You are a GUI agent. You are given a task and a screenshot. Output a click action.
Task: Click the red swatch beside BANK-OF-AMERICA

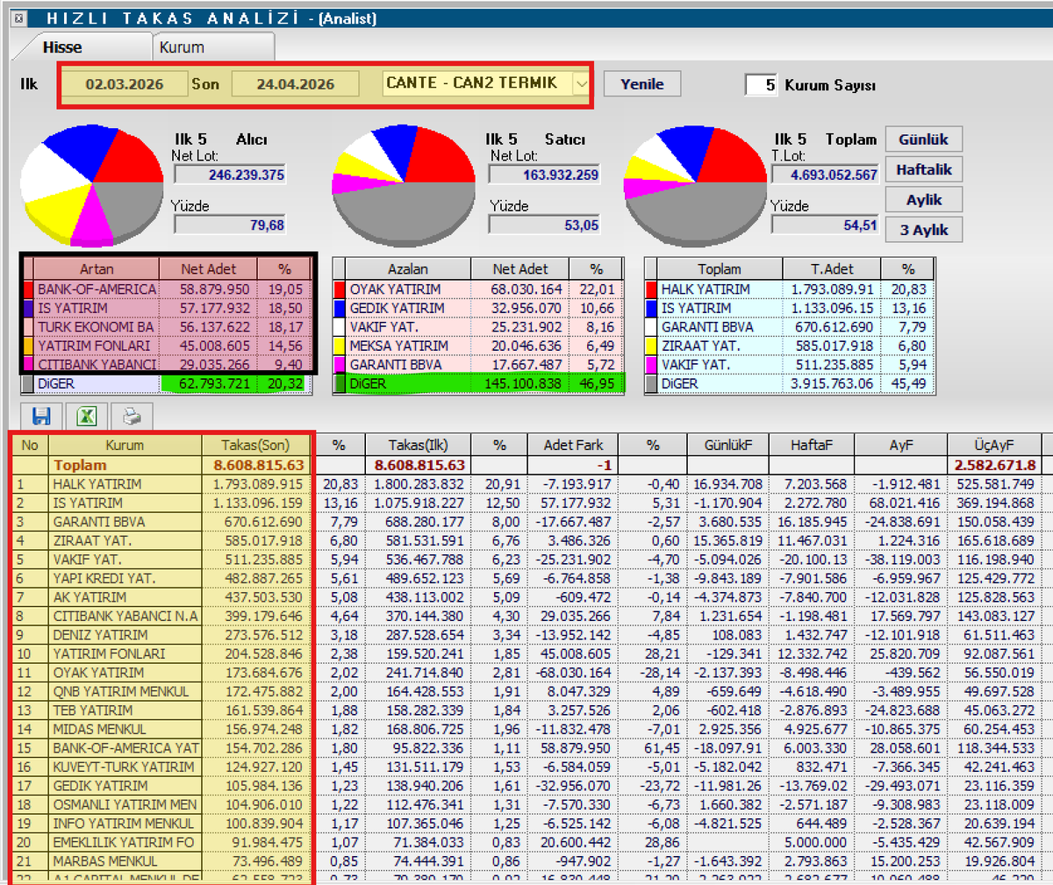click(29, 289)
